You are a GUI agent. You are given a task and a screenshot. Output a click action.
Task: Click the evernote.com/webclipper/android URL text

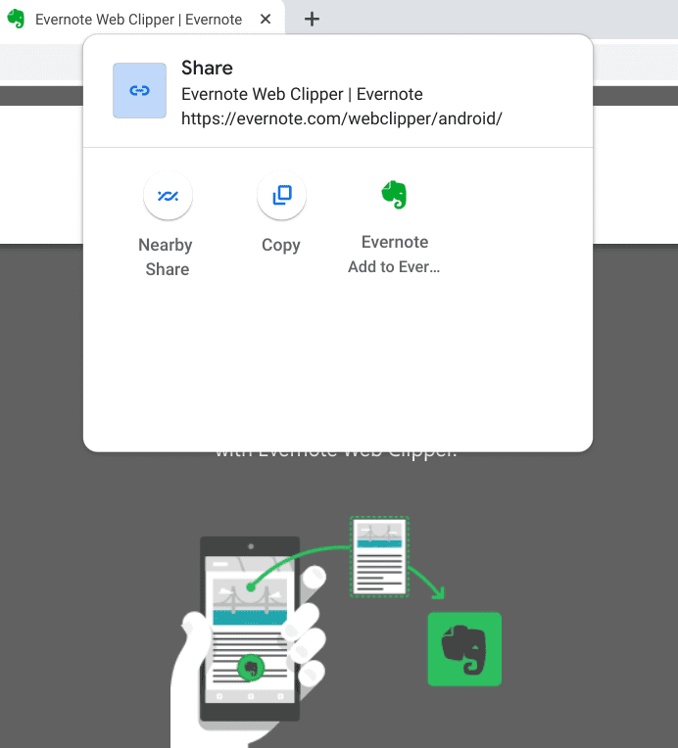(x=341, y=118)
